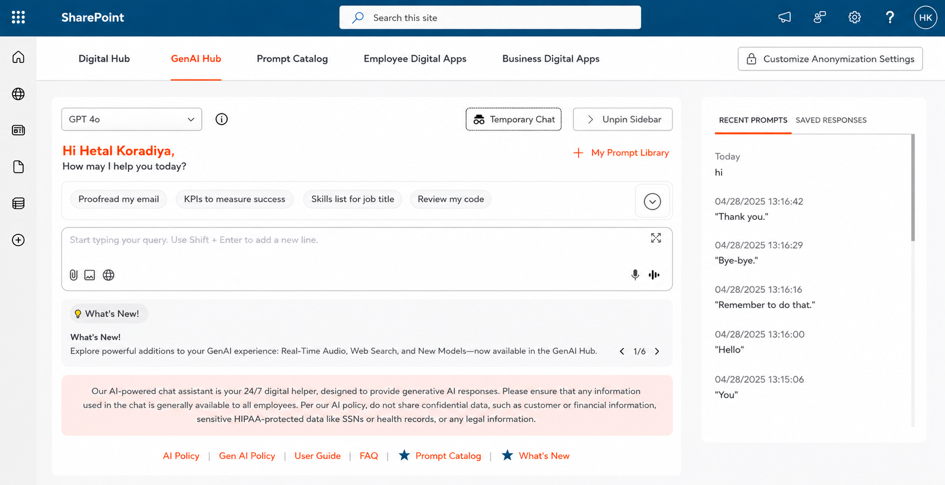Pick the 'Review my code' suggestion
Viewport: 945px width, 485px height.
click(451, 199)
